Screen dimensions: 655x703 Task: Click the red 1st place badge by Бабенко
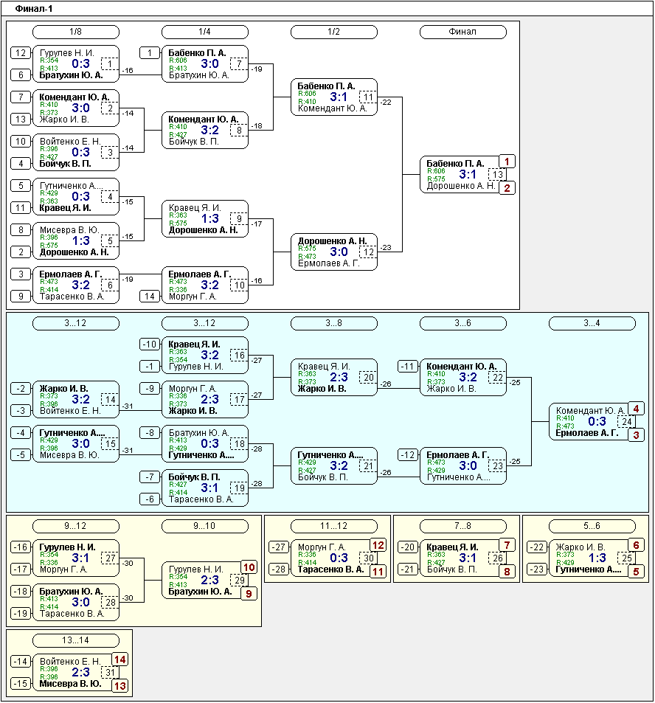point(507,161)
